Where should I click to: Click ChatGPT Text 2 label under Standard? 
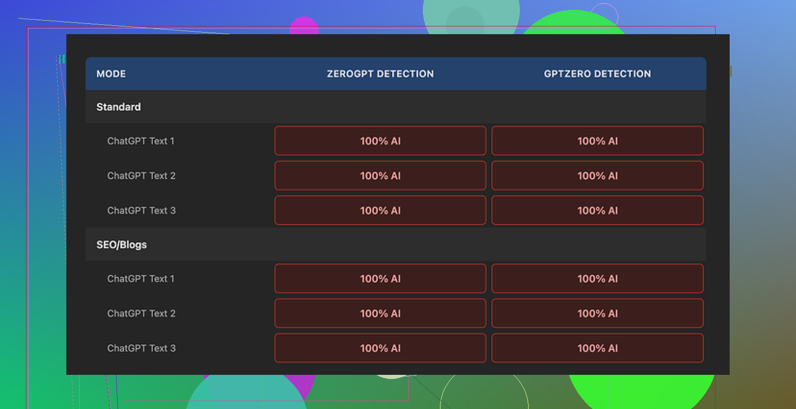[141, 176]
